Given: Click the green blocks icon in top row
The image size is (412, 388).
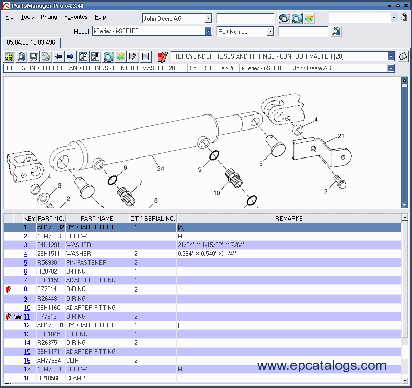Looking at the screenshot, I should [x=310, y=19].
